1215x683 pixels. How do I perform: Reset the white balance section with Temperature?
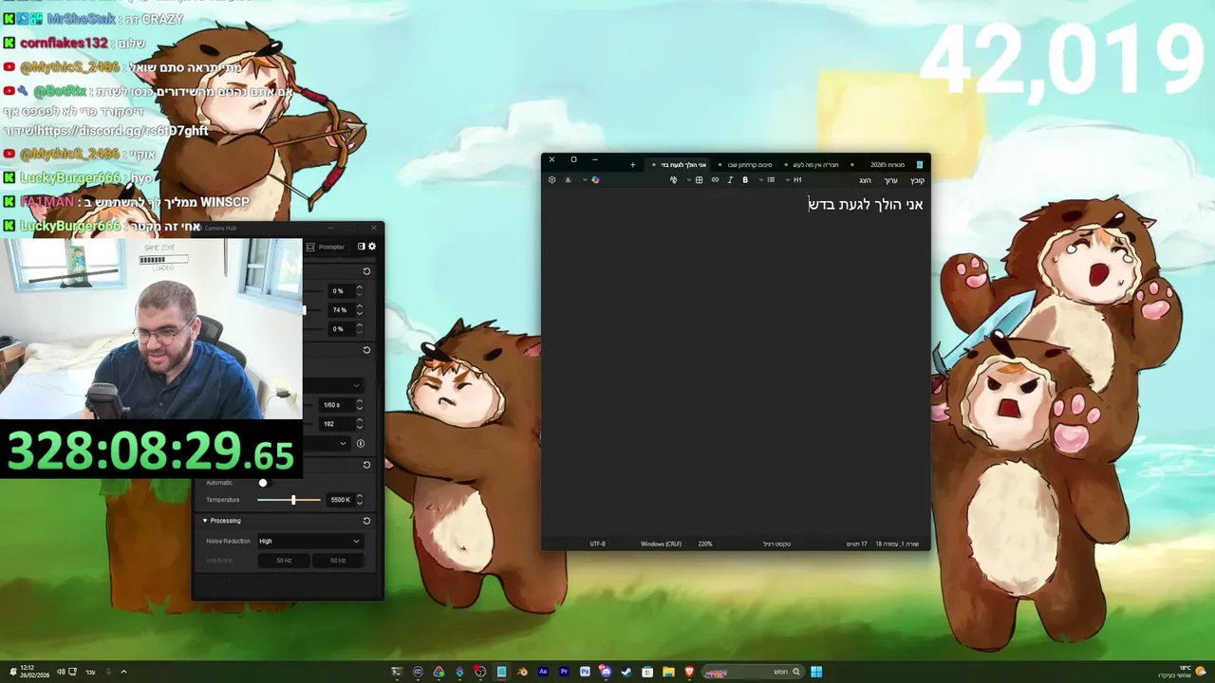click(366, 465)
